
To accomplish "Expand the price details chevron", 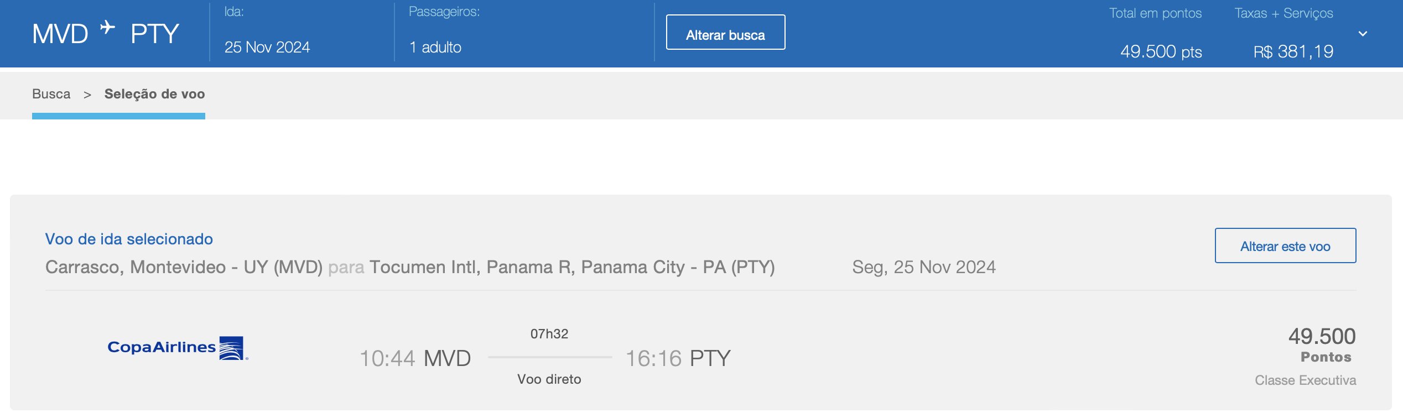I will [1363, 34].
